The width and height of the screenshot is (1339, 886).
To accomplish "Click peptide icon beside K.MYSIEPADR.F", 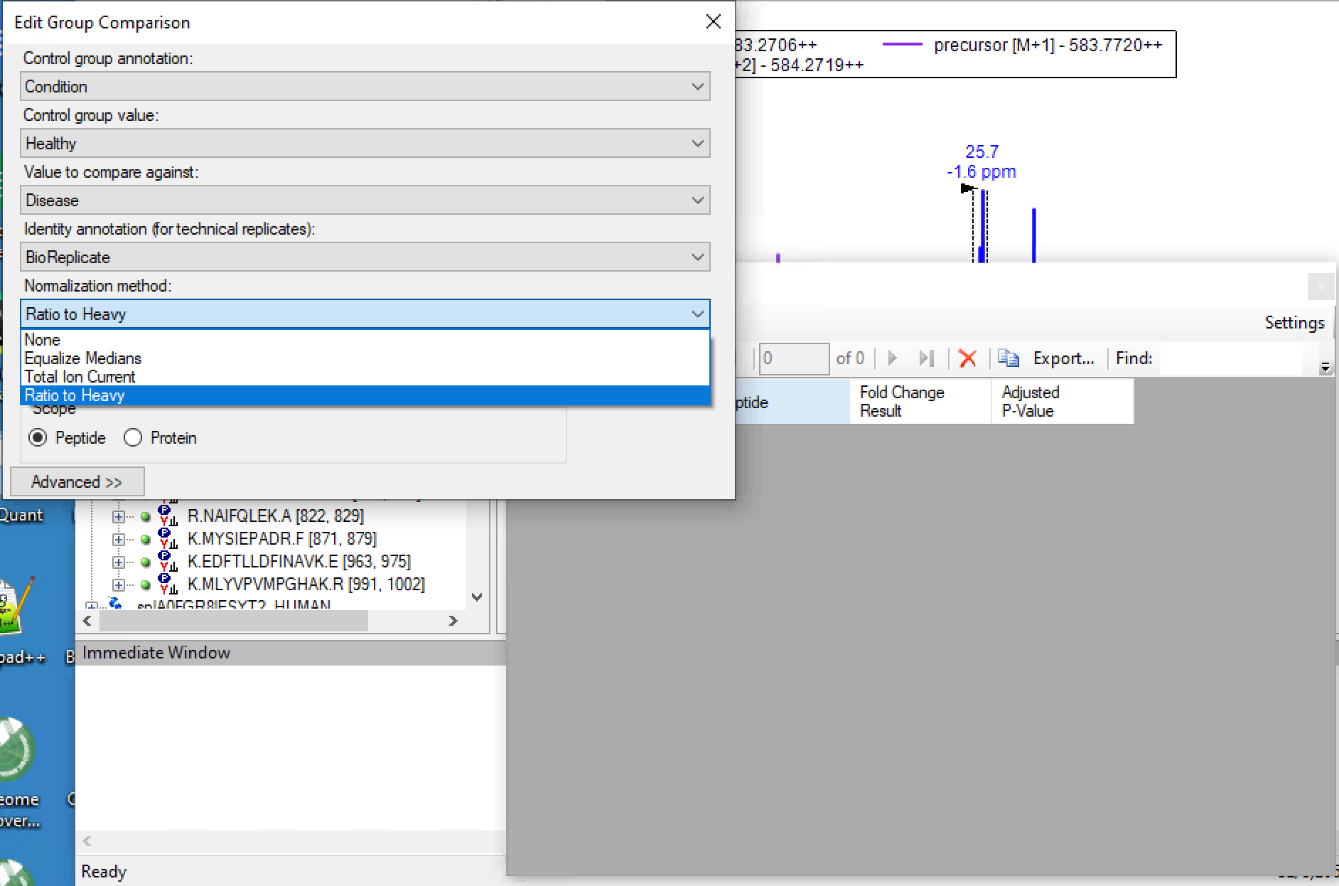I will 167,539.
